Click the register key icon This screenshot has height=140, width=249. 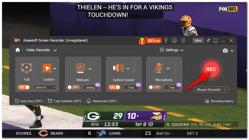click(x=166, y=40)
